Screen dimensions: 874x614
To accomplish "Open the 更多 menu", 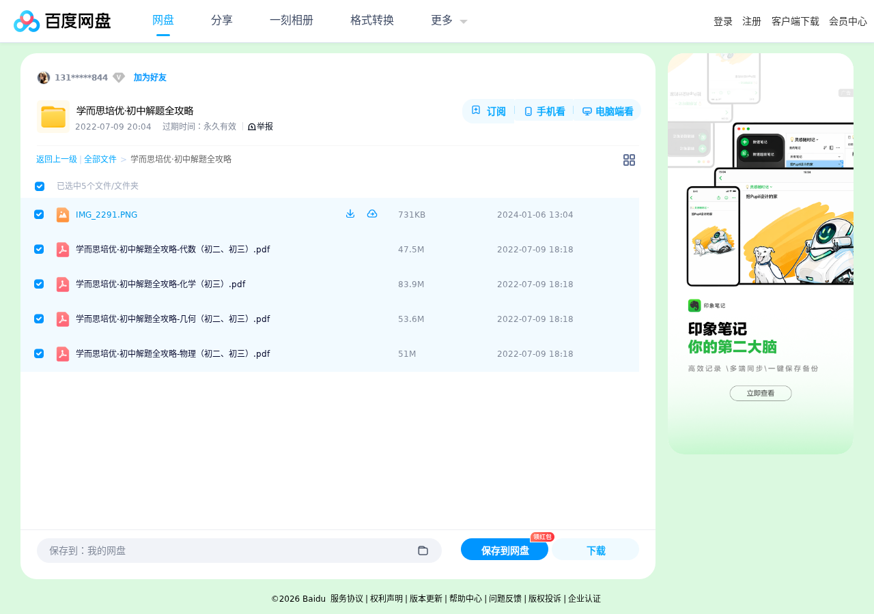I will point(442,20).
